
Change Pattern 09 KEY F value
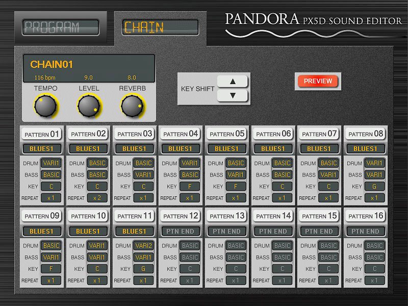point(51,269)
